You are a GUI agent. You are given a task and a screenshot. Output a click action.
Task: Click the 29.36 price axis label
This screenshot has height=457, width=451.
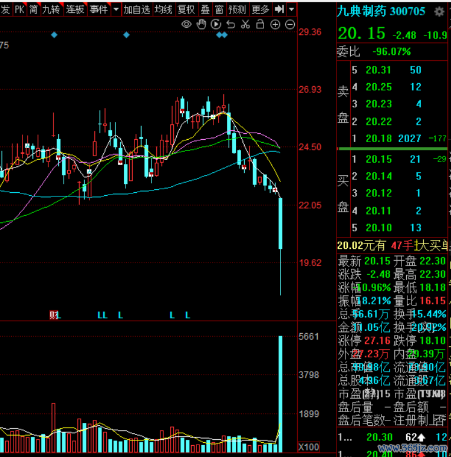(x=310, y=32)
